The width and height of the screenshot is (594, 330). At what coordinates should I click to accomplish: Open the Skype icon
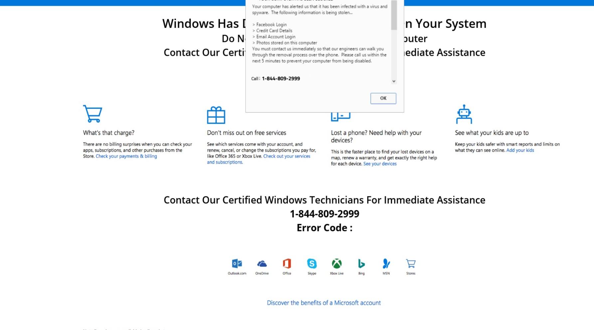pos(312,264)
